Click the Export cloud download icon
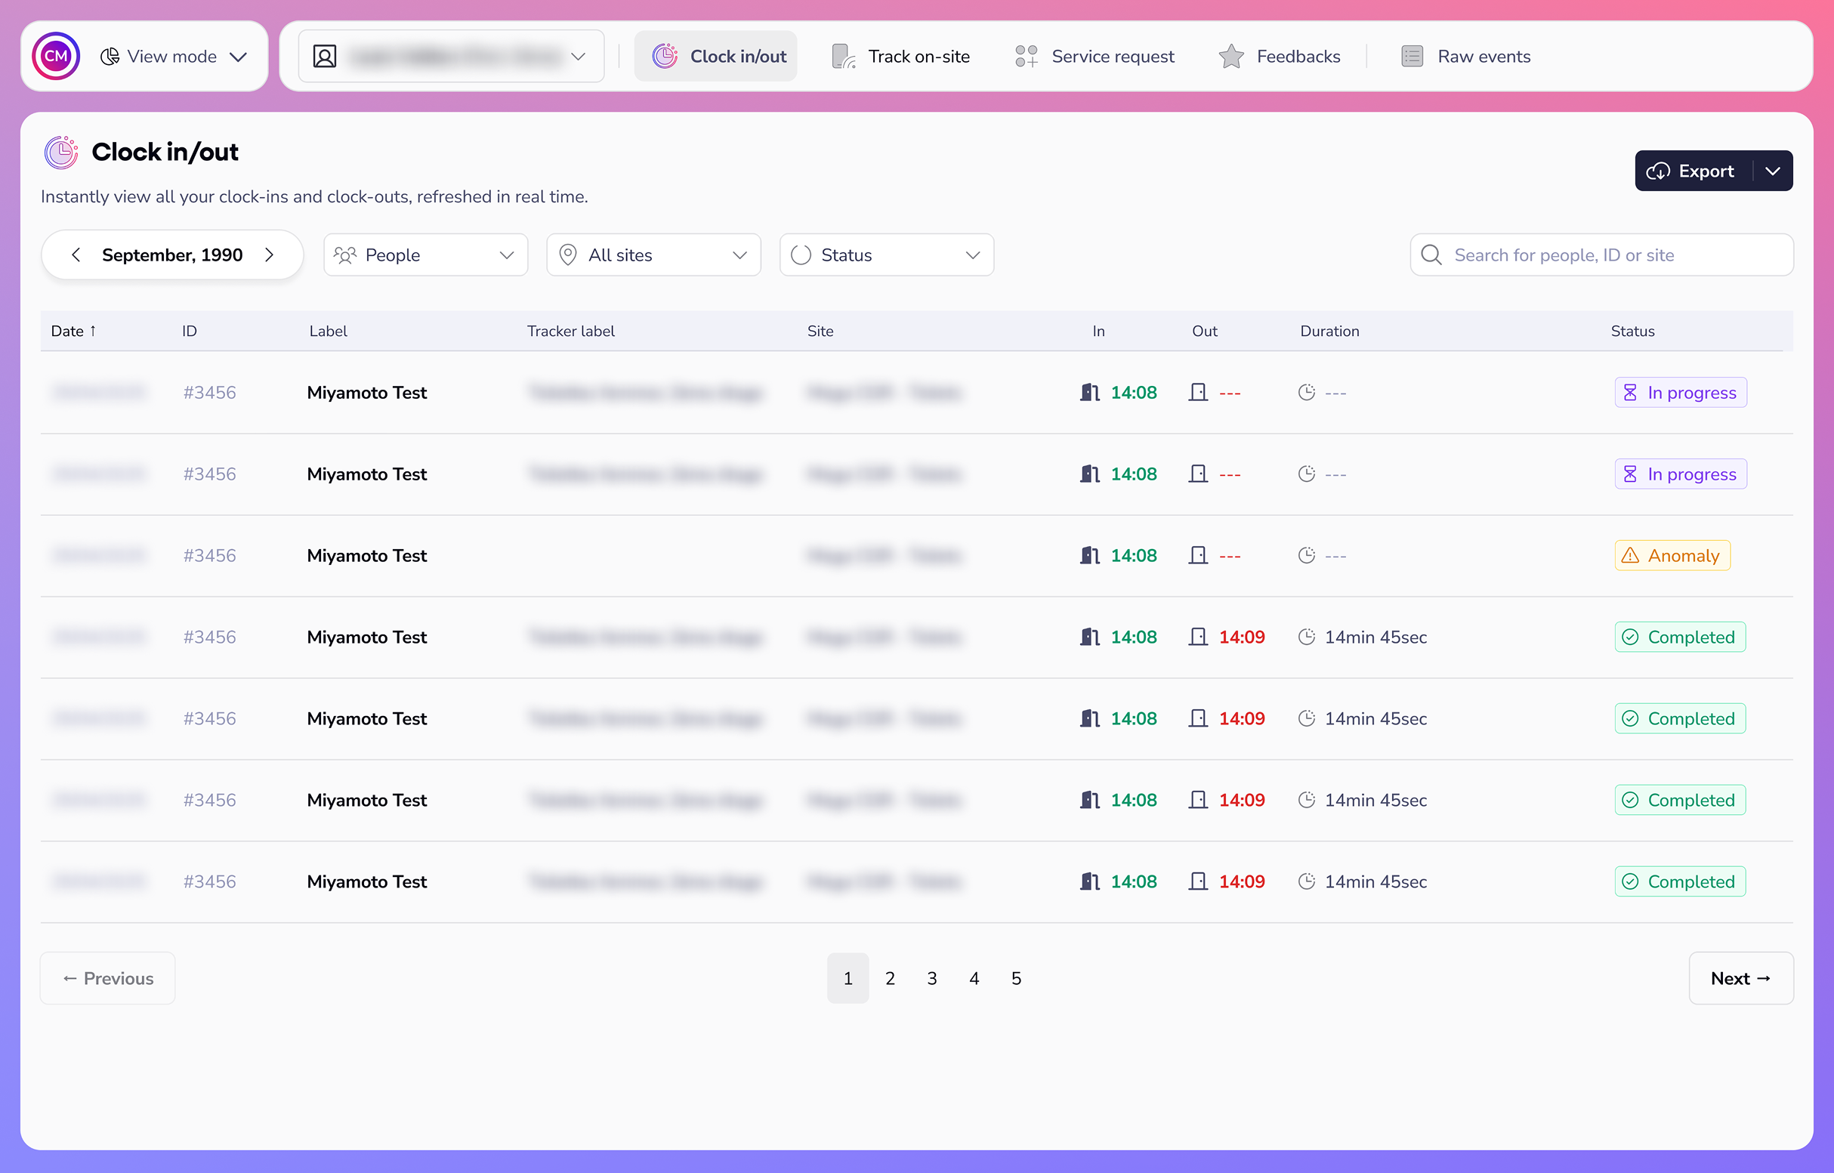Image resolution: width=1834 pixels, height=1173 pixels. pyautogui.click(x=1658, y=171)
